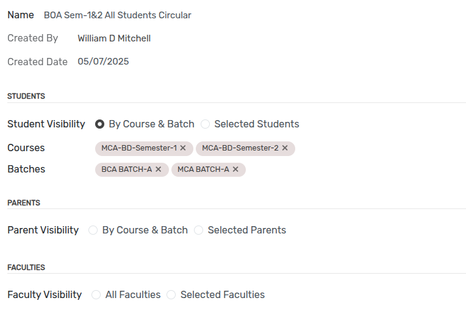
Task: Select student visibility By Course & Batch
Action: 99,124
